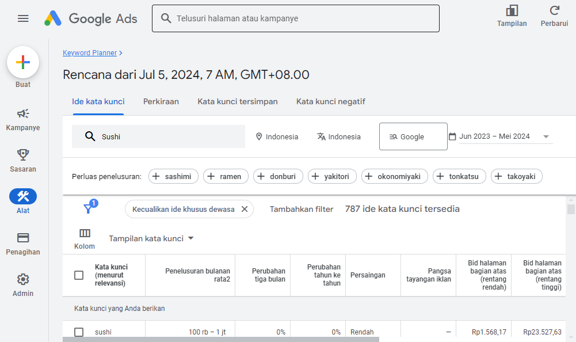Click the 100 rb – 1 jt value
Viewport: 576px width, 342px height.
click(x=207, y=332)
